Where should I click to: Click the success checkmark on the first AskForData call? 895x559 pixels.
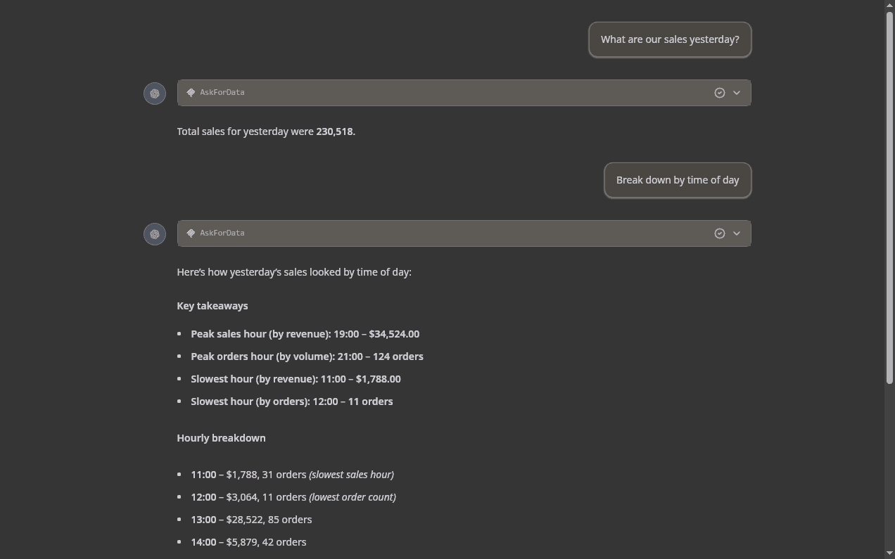pyautogui.click(x=719, y=92)
